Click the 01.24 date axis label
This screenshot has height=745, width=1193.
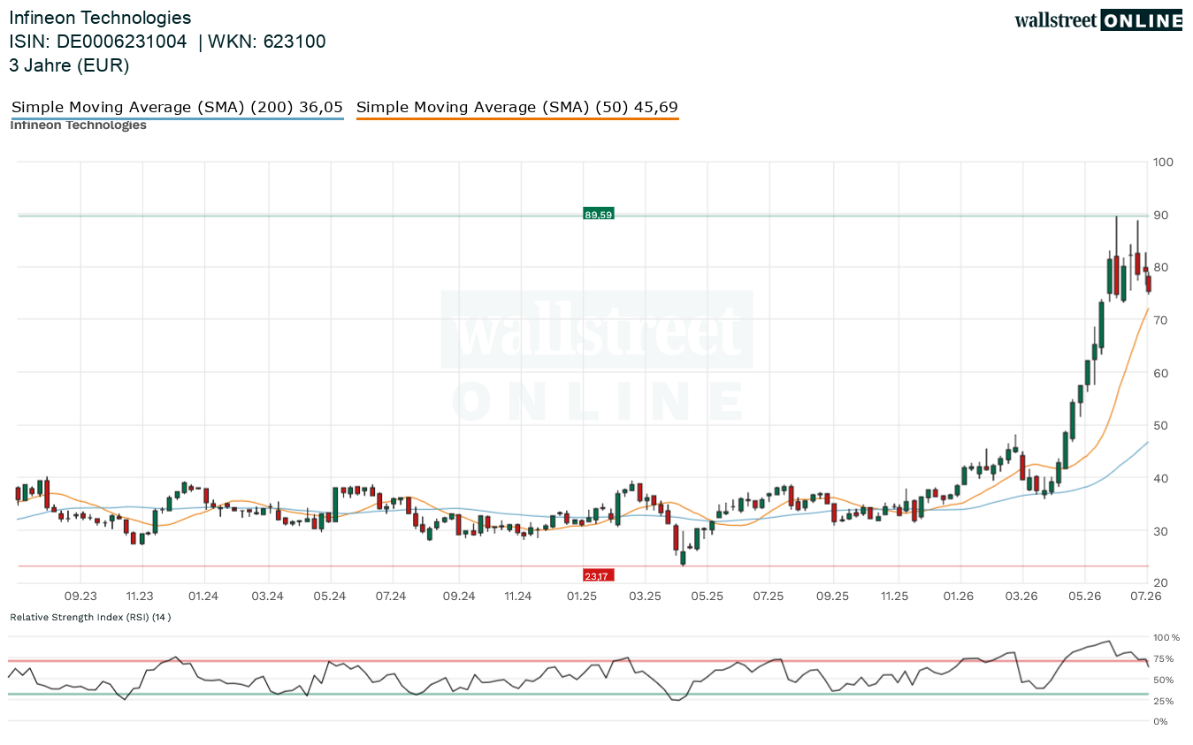click(x=203, y=597)
